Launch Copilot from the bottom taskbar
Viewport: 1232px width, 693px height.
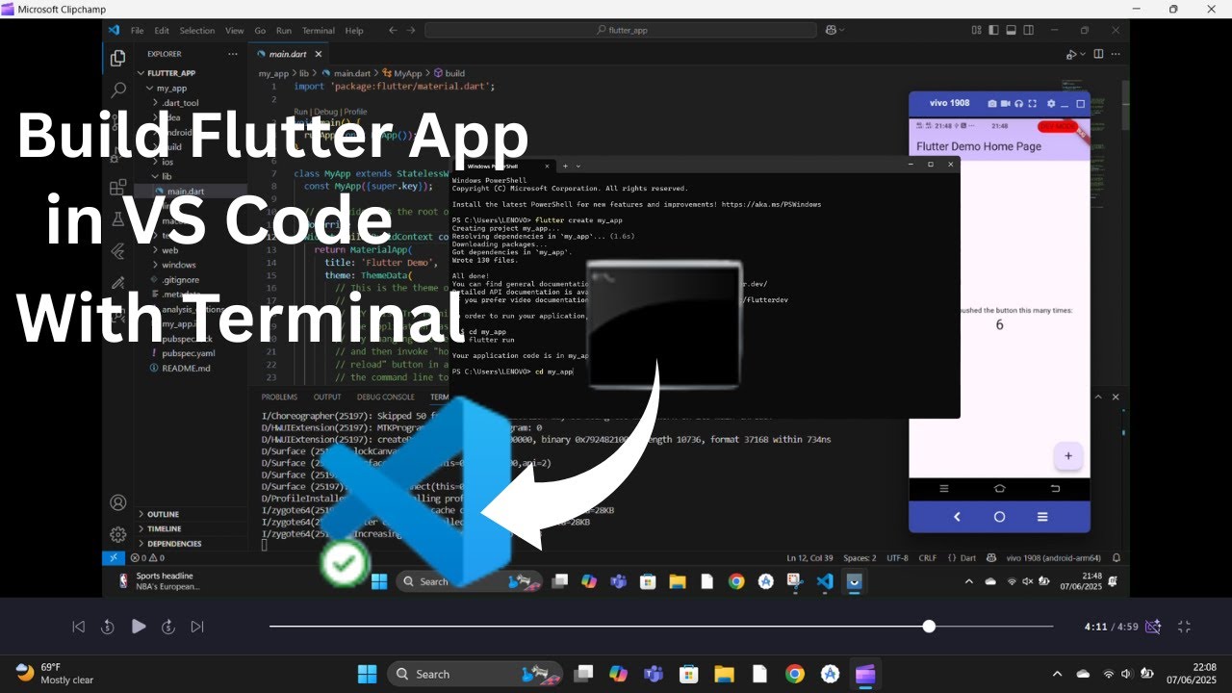point(618,674)
